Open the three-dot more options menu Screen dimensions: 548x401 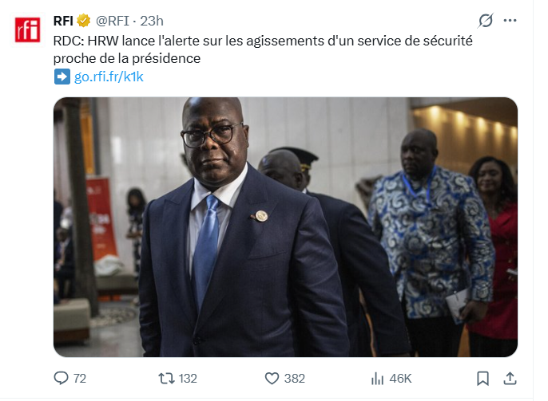click(x=510, y=21)
